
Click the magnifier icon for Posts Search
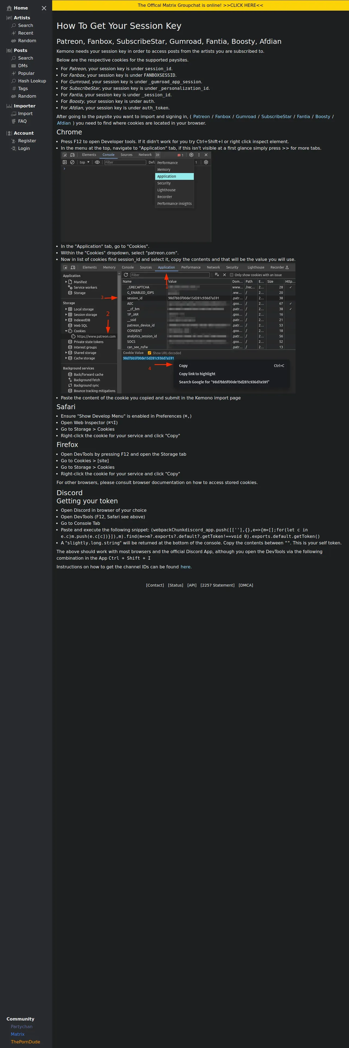[14, 58]
